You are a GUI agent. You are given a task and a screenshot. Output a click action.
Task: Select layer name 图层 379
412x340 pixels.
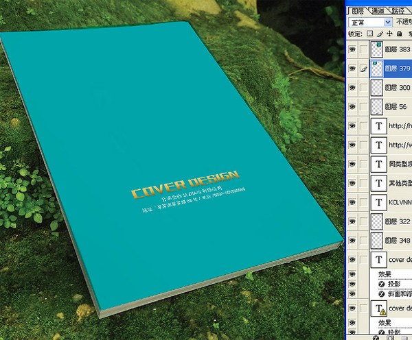click(x=398, y=69)
